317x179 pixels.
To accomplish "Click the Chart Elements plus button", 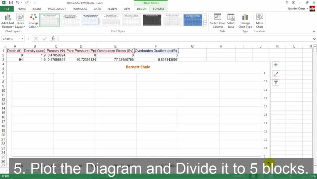I will (276, 65).
